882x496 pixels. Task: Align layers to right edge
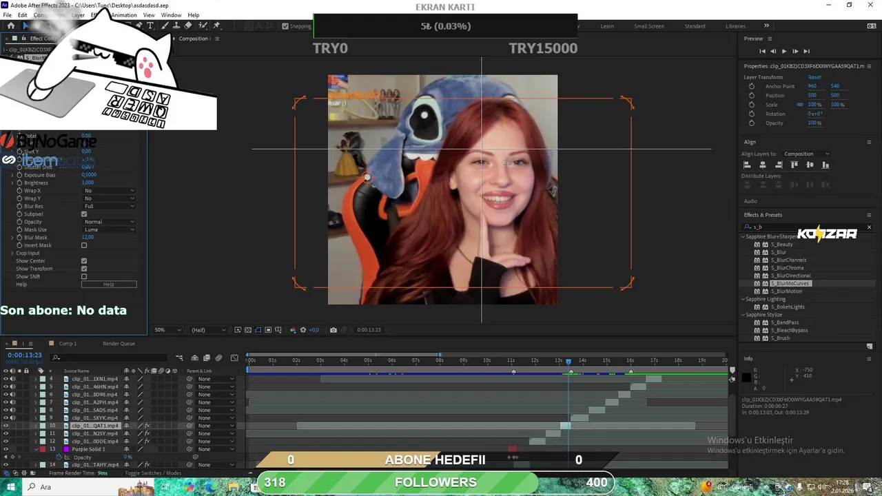coord(779,165)
